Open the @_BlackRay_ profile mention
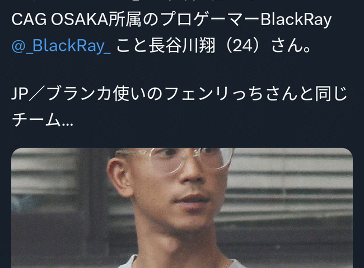 61,46
